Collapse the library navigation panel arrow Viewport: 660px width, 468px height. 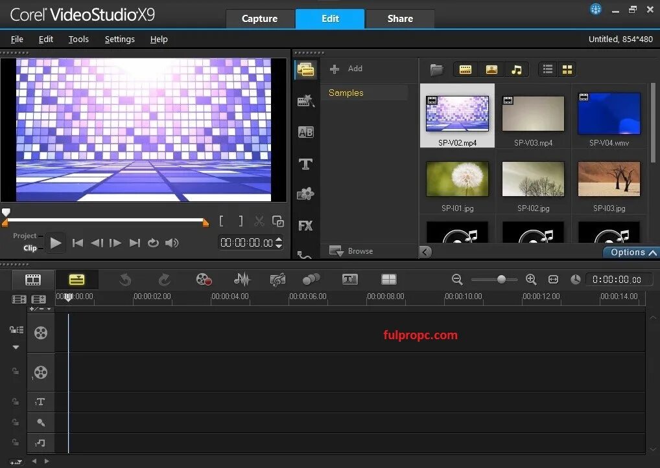(x=425, y=252)
